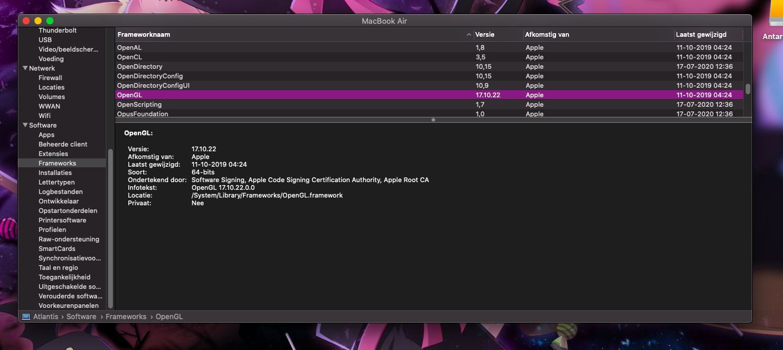
Task: Select Locaties under Netwerk
Action: click(52, 87)
